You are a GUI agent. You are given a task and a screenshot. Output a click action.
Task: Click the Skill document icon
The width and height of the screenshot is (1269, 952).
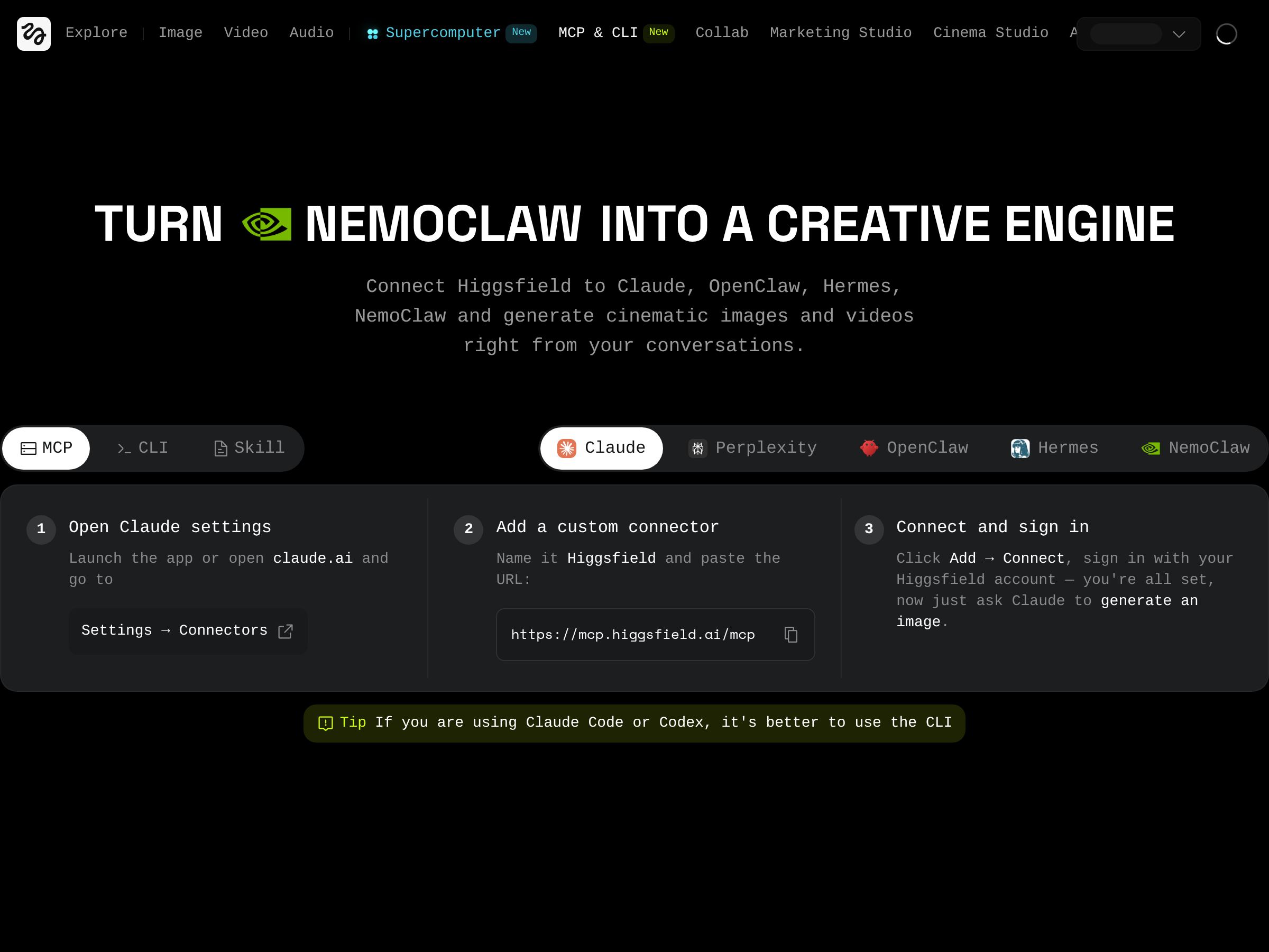[221, 448]
